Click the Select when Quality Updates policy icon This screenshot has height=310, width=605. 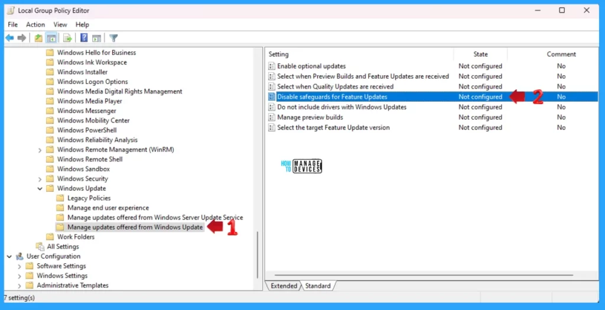point(272,86)
